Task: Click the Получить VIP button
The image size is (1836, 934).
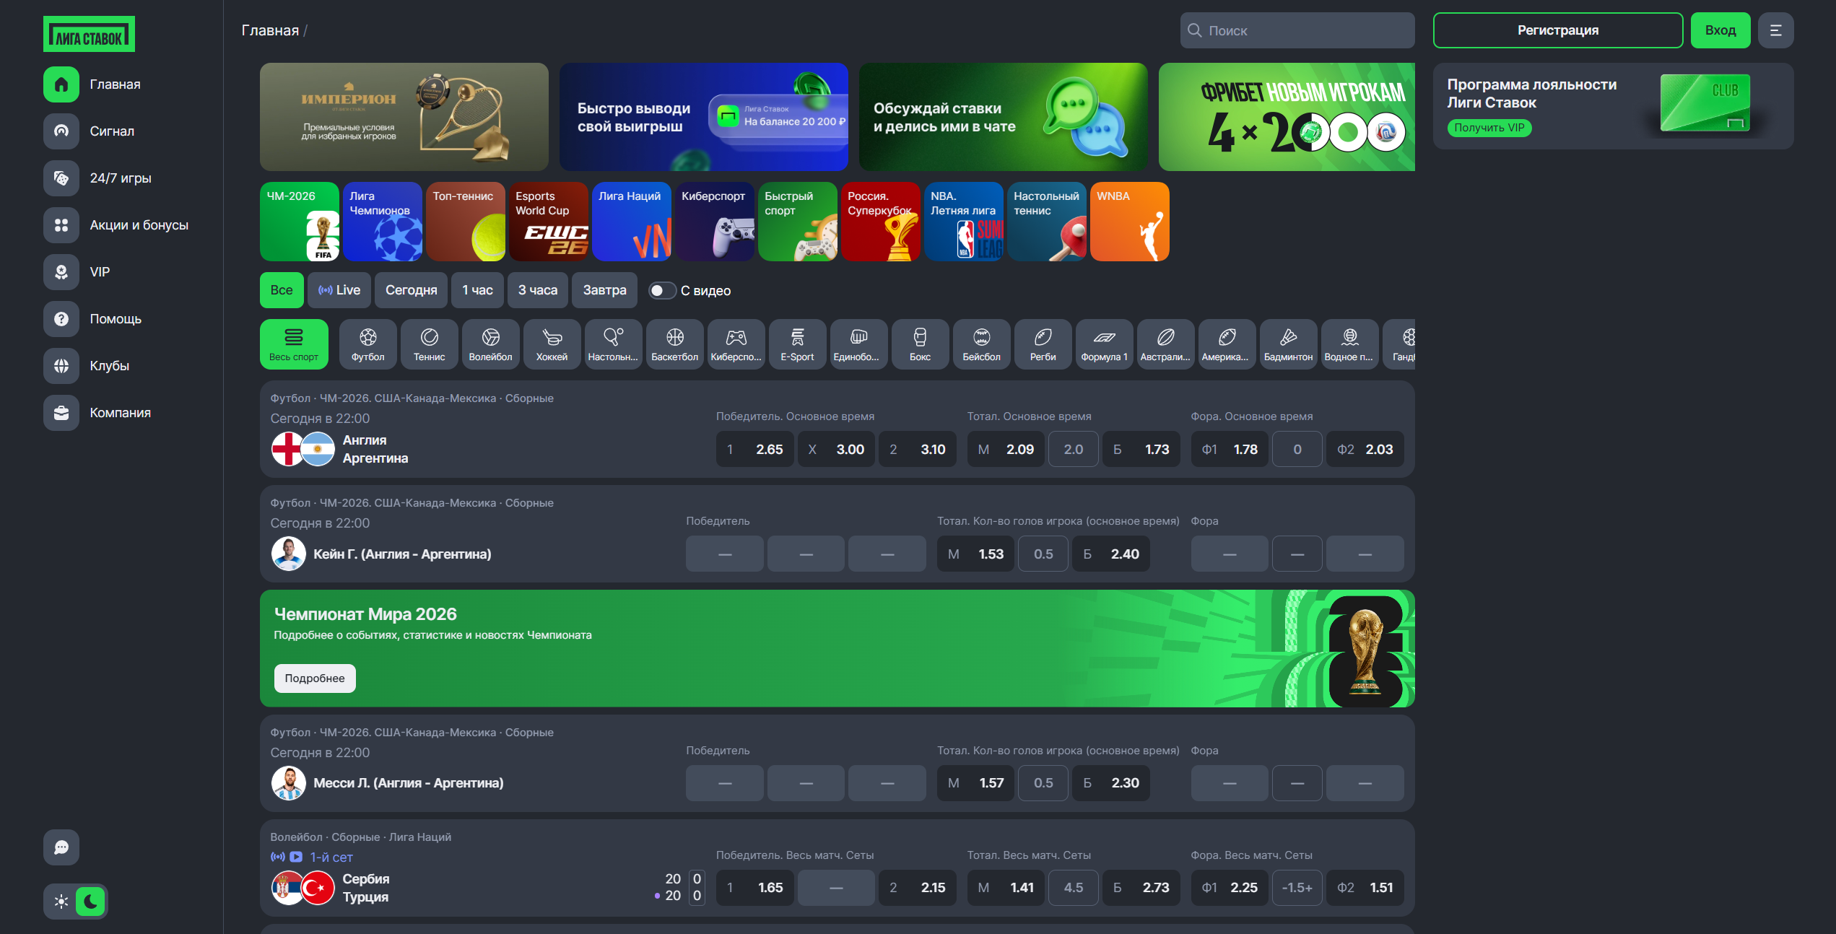Action: tap(1489, 128)
